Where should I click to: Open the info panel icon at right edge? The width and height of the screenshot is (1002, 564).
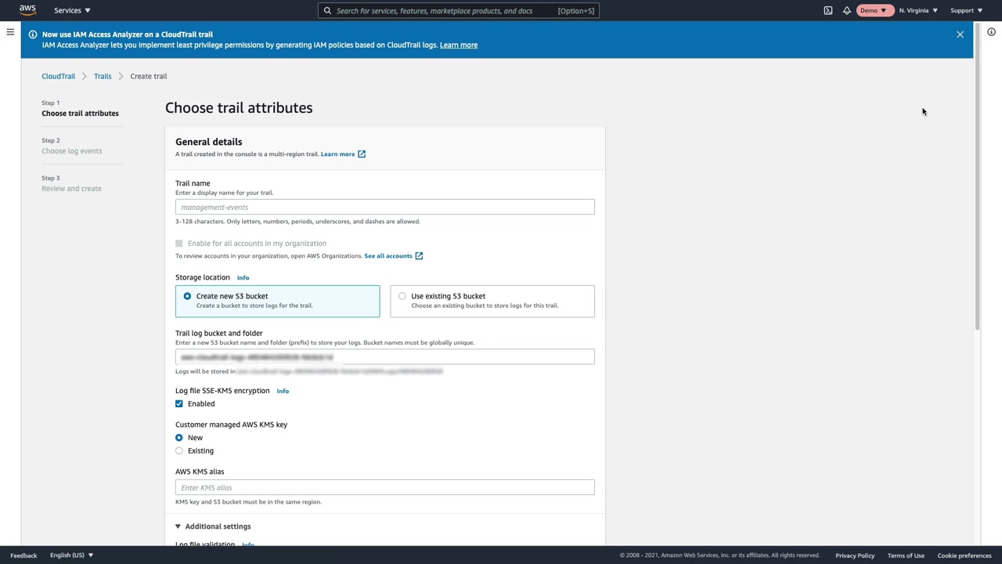coord(991,32)
